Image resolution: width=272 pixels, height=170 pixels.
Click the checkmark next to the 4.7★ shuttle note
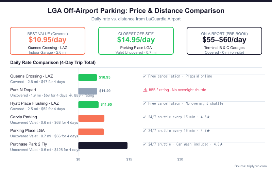tap(144, 131)
